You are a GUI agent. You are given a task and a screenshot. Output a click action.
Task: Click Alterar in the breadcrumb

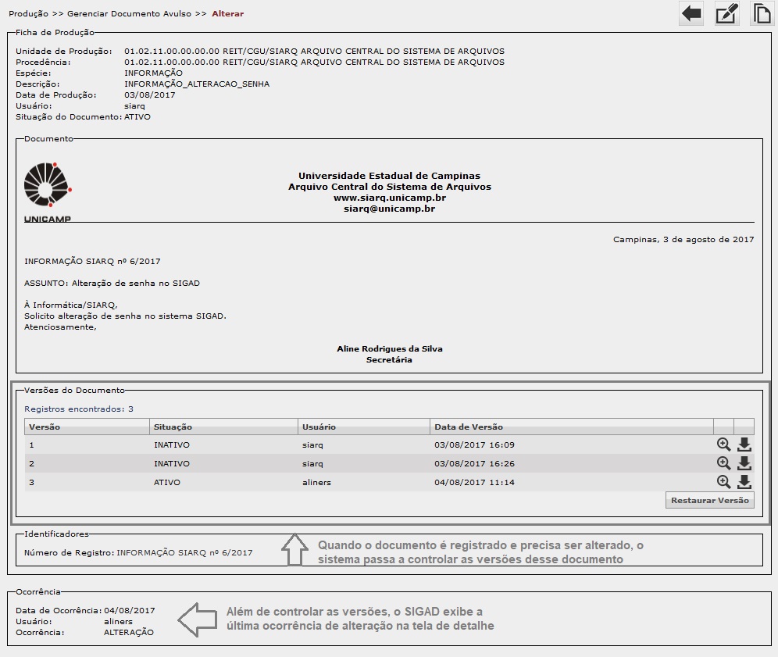(x=228, y=14)
